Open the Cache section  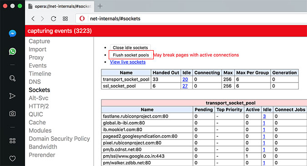tap(37, 122)
